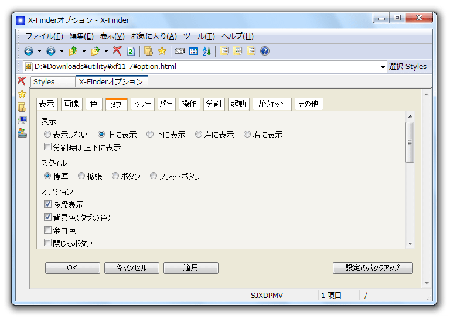
Task: Click the red X delete icon in toolbar
Action: (117, 51)
